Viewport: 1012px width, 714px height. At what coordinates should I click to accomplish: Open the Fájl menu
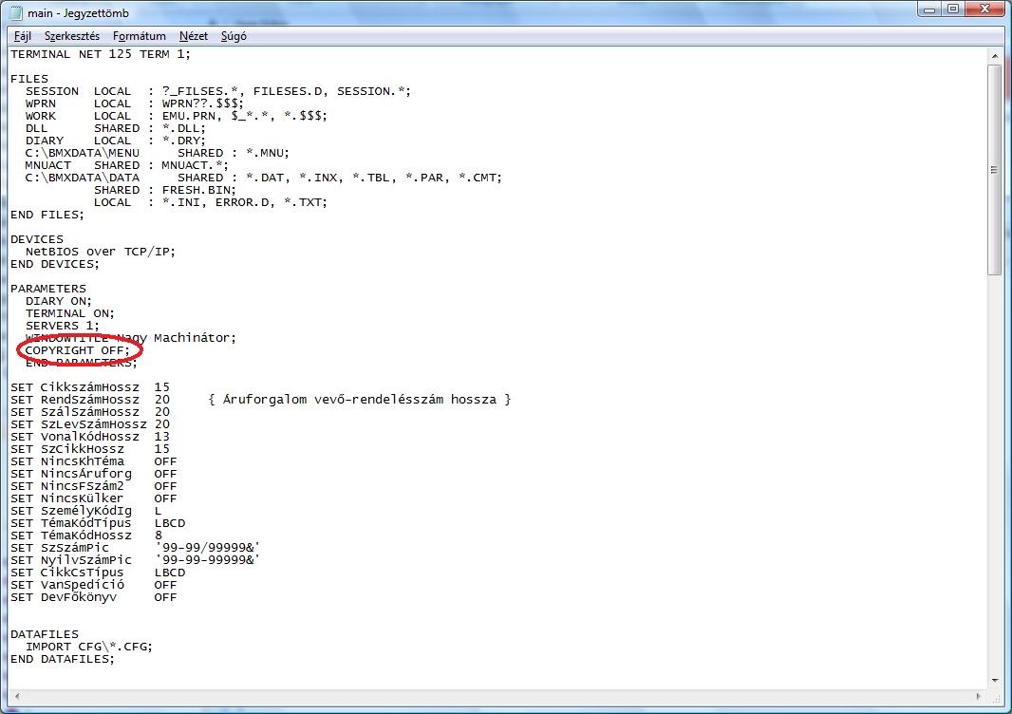23,36
